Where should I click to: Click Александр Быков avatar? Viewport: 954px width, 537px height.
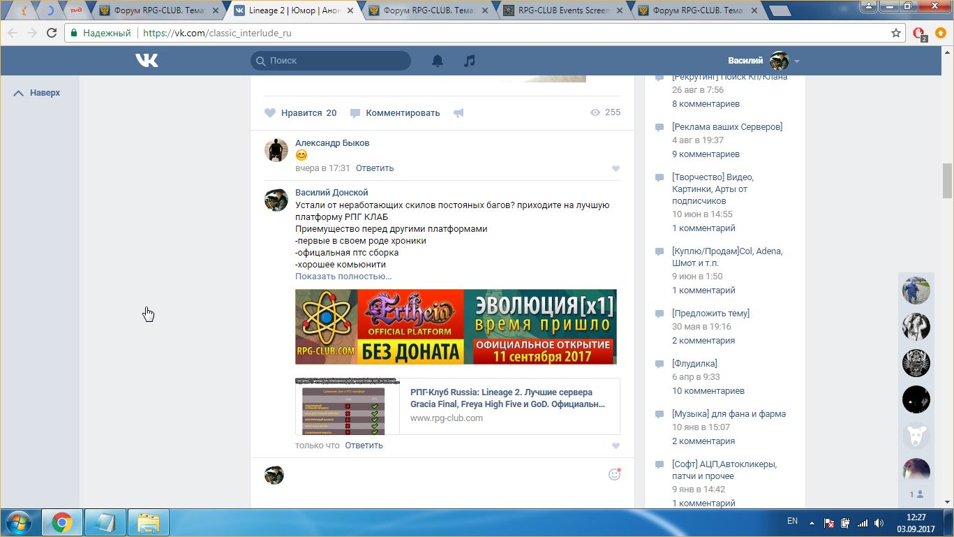(276, 150)
